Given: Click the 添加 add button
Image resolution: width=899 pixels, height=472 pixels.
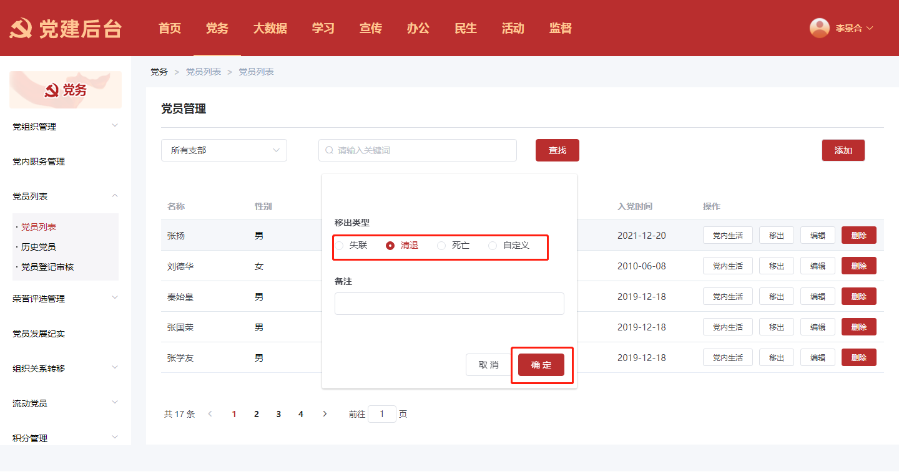Looking at the screenshot, I should [843, 150].
